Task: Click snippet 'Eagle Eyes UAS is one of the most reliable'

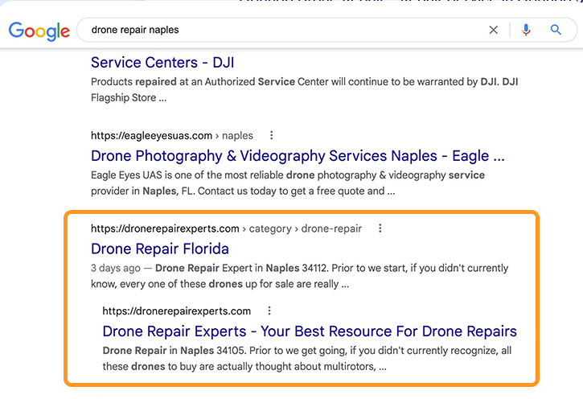Action: coord(288,183)
